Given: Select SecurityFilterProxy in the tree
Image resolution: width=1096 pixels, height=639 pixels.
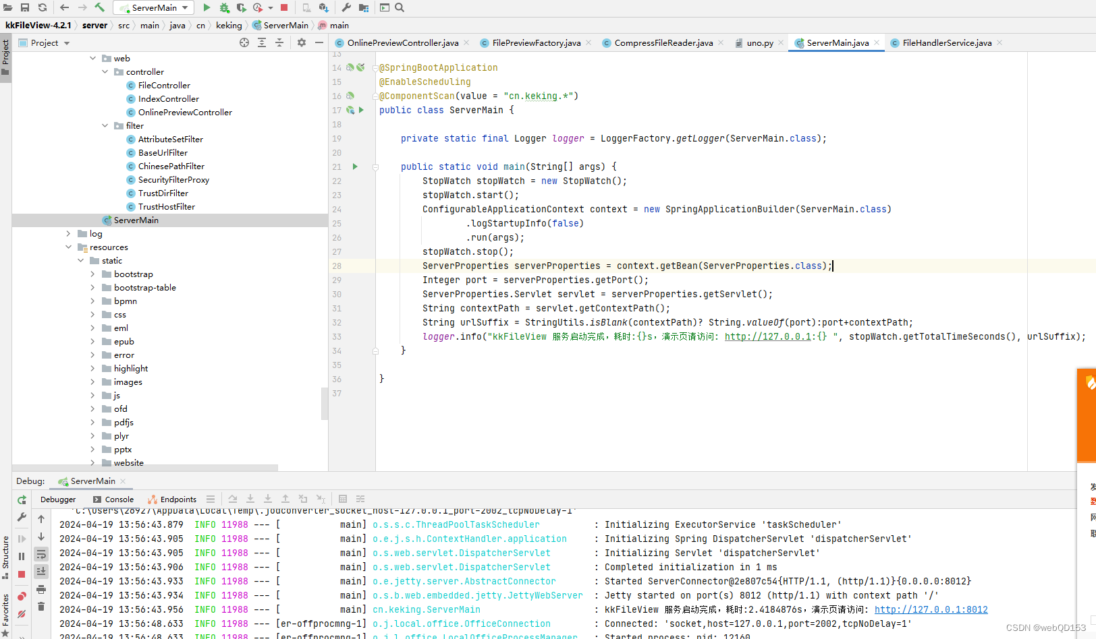Looking at the screenshot, I should tap(173, 180).
